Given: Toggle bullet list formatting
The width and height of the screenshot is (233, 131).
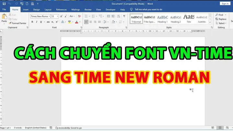Looking at the screenshot, I should pos(86,16).
